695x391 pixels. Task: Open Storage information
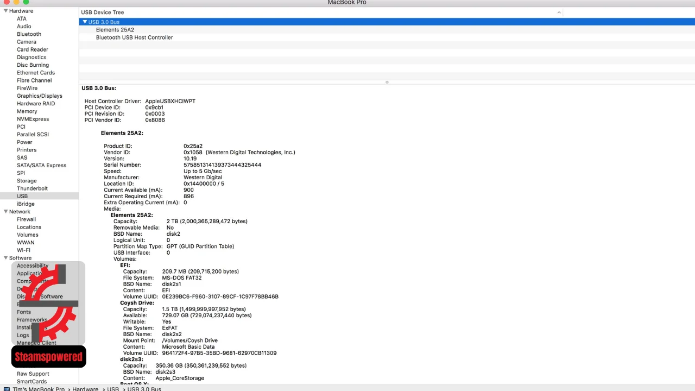[27, 181]
